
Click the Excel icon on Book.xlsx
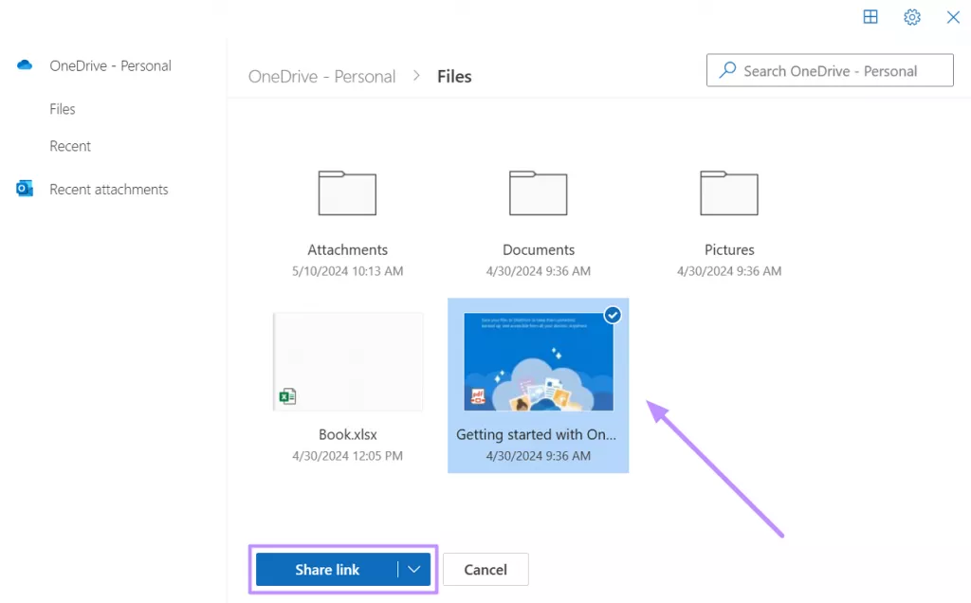click(287, 395)
